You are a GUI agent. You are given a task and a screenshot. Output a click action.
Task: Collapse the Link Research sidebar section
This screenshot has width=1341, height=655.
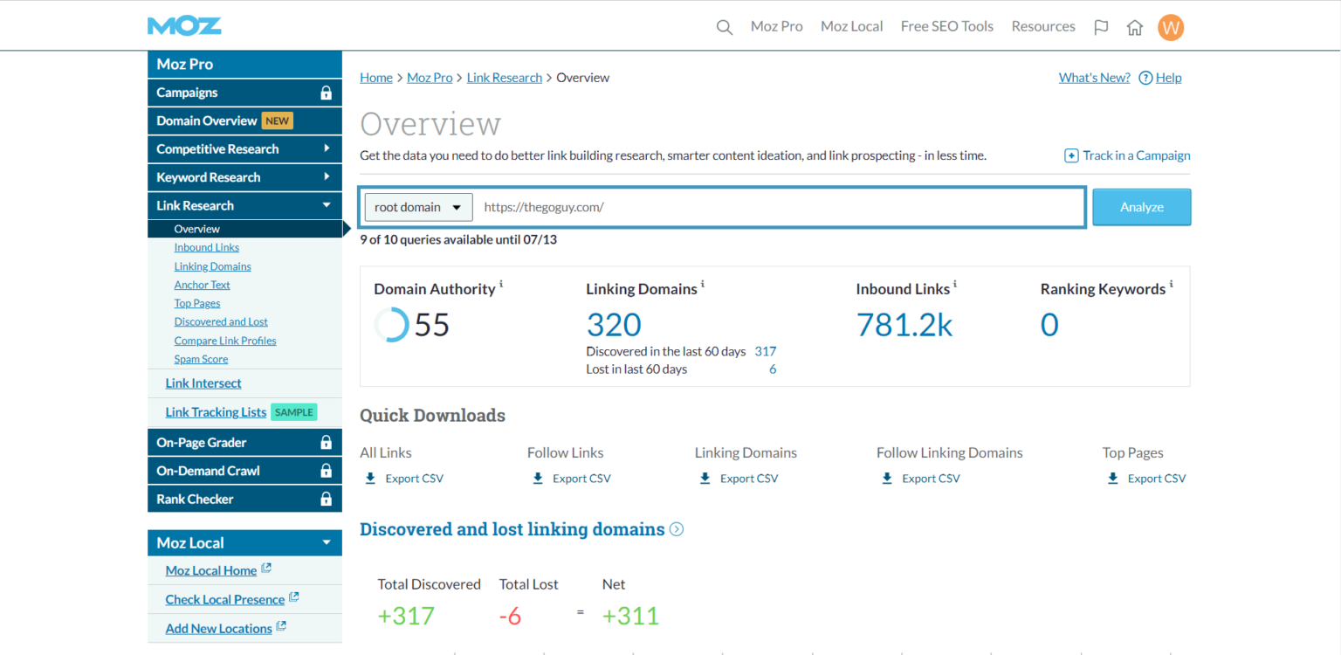pyautogui.click(x=327, y=205)
